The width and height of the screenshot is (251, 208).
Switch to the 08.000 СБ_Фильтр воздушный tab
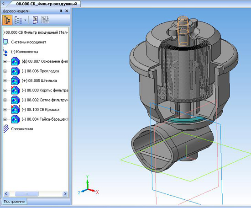point(47,4)
